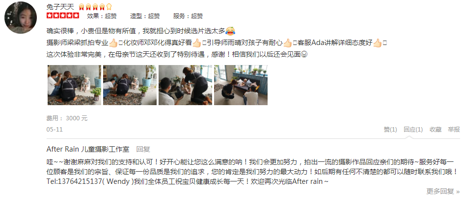Click thumbs-up emoji after 态度好
The width and height of the screenshot is (463, 201).
[378, 43]
